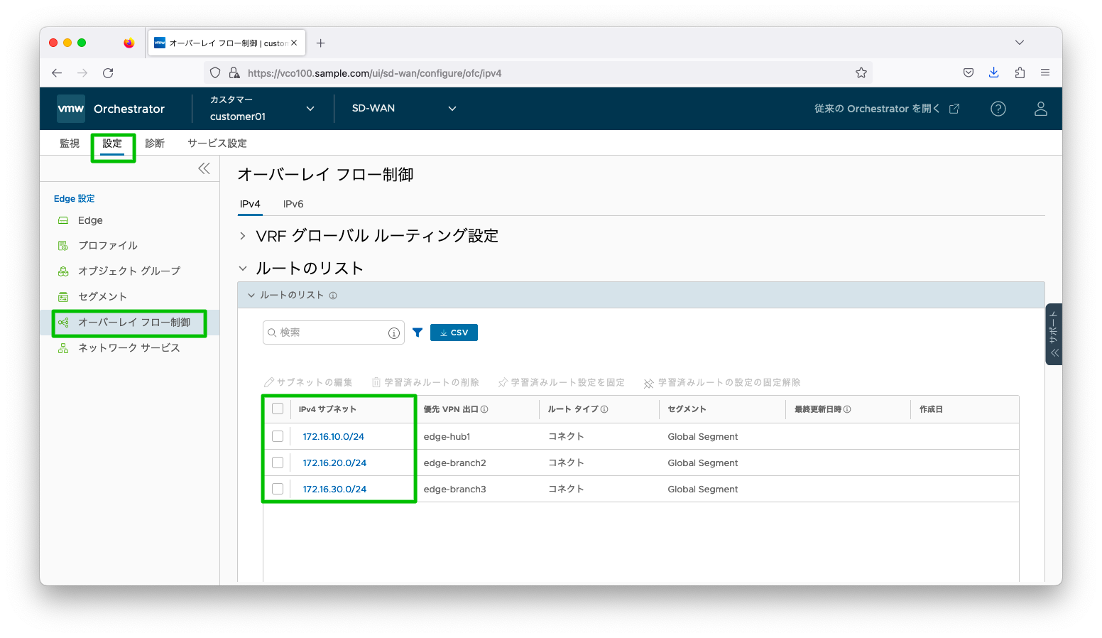The image size is (1102, 638).
Task: Bookmark this page with the star icon
Action: click(x=861, y=72)
